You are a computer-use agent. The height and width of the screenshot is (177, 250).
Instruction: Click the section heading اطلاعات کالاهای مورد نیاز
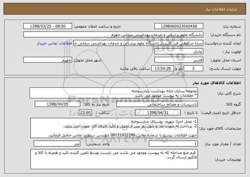point(217,83)
